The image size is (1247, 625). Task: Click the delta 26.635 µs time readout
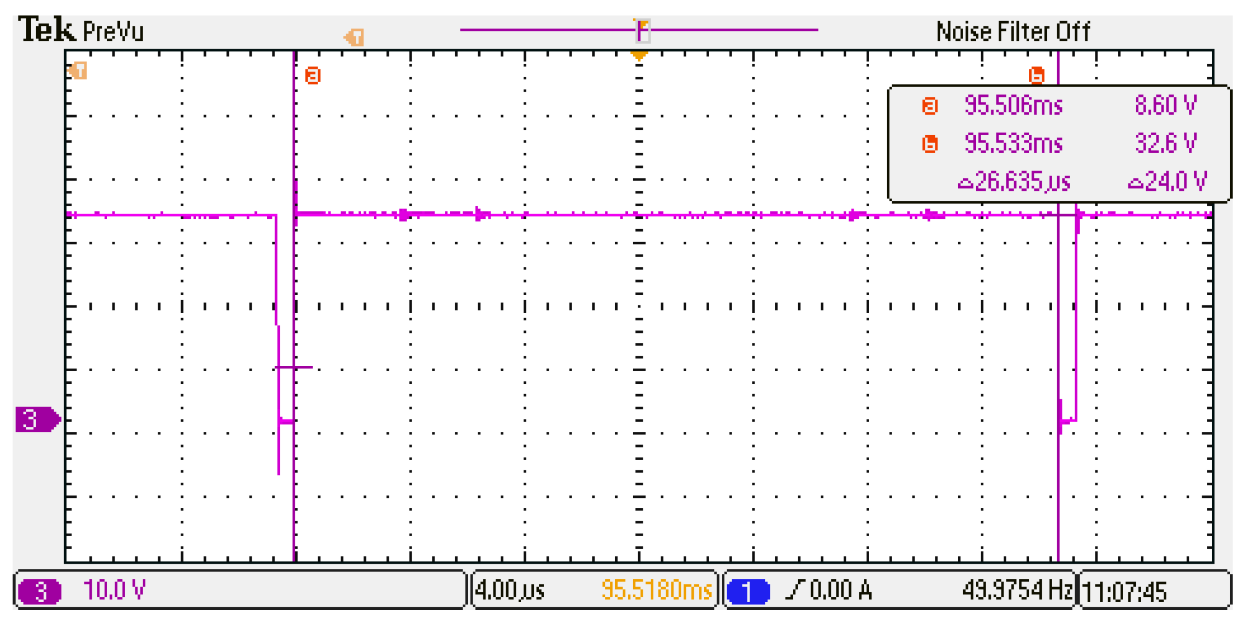(x=1014, y=182)
